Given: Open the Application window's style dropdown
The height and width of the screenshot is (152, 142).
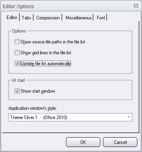Looking at the screenshot, I should (70, 117).
